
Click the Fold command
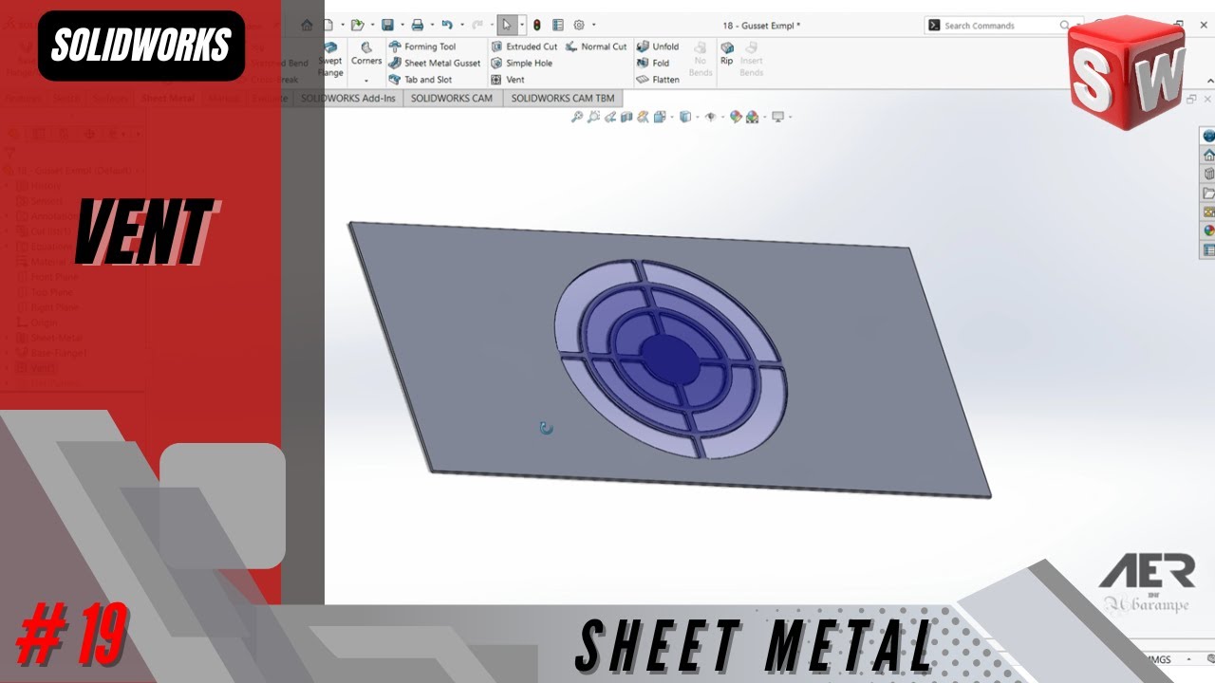(x=653, y=63)
